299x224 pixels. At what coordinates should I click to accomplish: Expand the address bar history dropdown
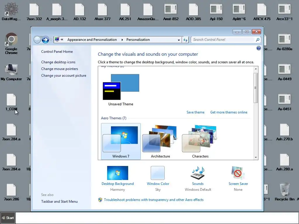click(x=179, y=40)
